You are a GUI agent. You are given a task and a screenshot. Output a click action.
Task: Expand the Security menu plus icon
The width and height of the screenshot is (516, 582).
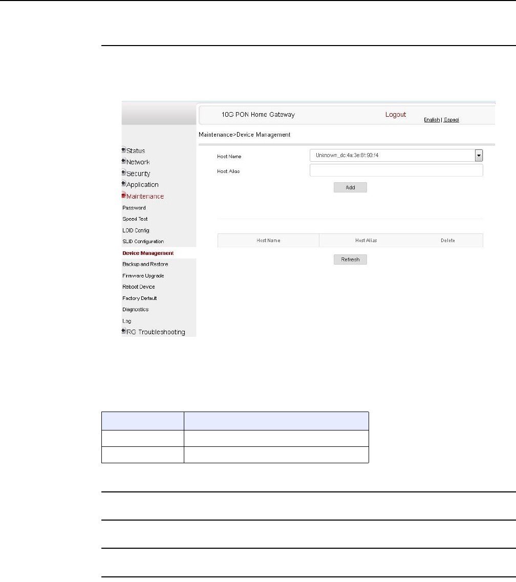pos(123,173)
